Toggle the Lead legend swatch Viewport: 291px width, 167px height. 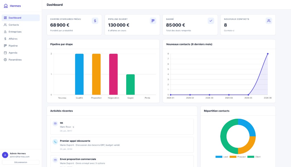click(x=219, y=157)
